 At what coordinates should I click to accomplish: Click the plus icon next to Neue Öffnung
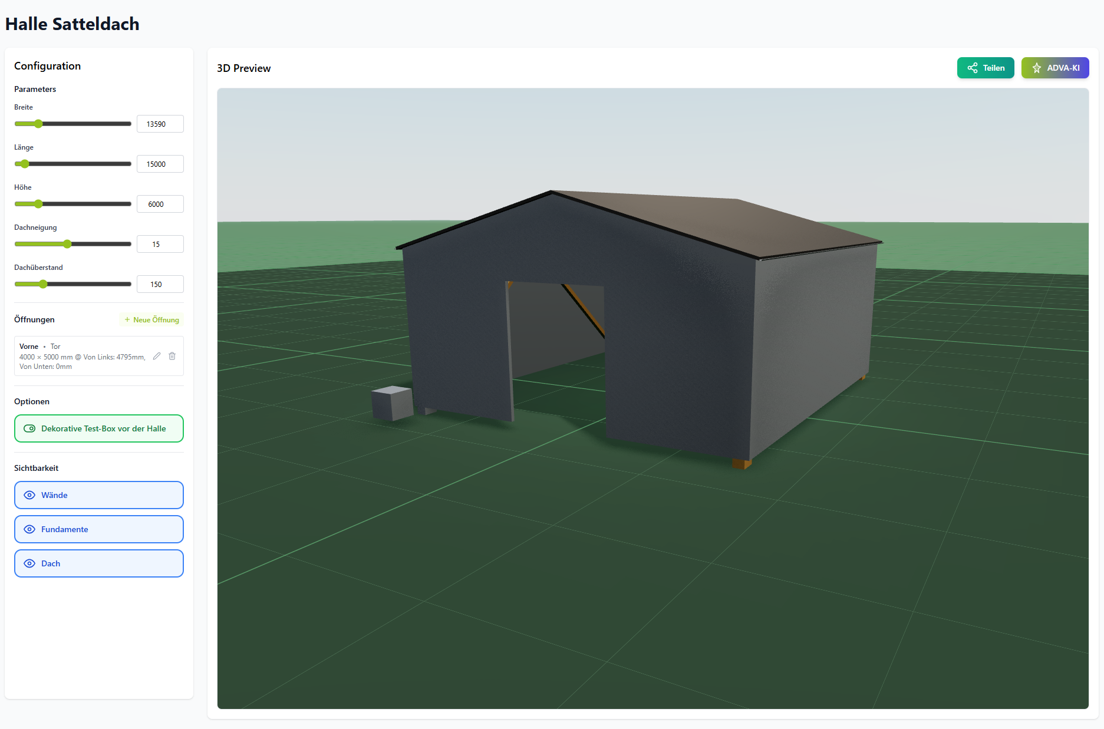pos(127,319)
